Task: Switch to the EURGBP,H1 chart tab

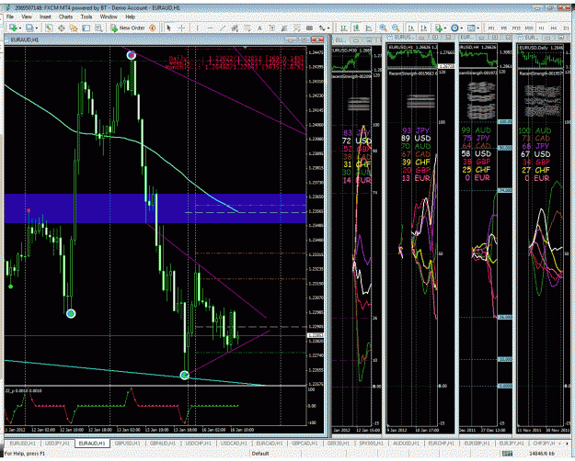Action: [477, 444]
